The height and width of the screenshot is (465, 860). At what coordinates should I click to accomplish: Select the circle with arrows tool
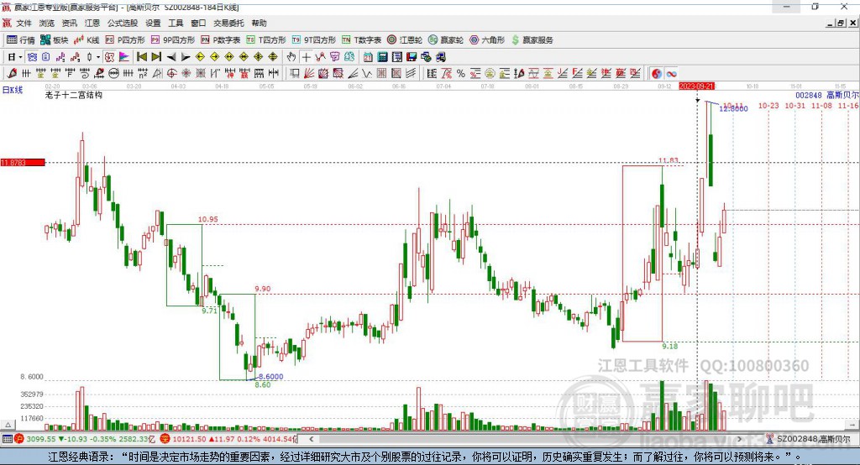point(114,74)
